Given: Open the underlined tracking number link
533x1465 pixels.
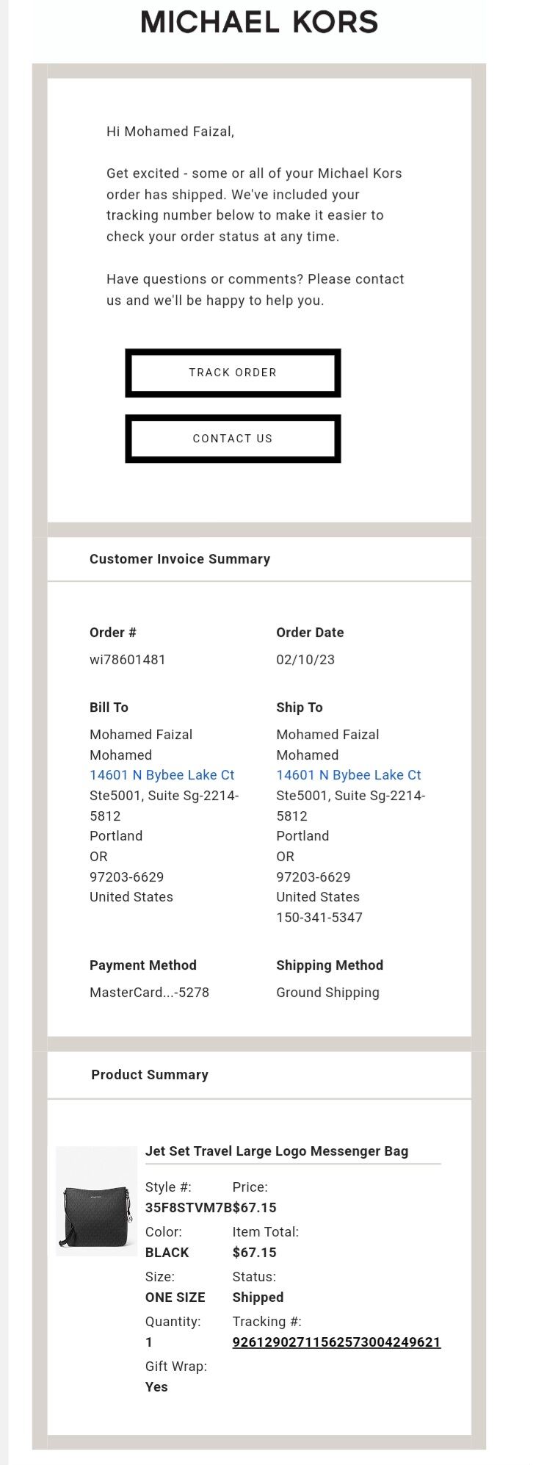Looking at the screenshot, I should (x=336, y=1342).
